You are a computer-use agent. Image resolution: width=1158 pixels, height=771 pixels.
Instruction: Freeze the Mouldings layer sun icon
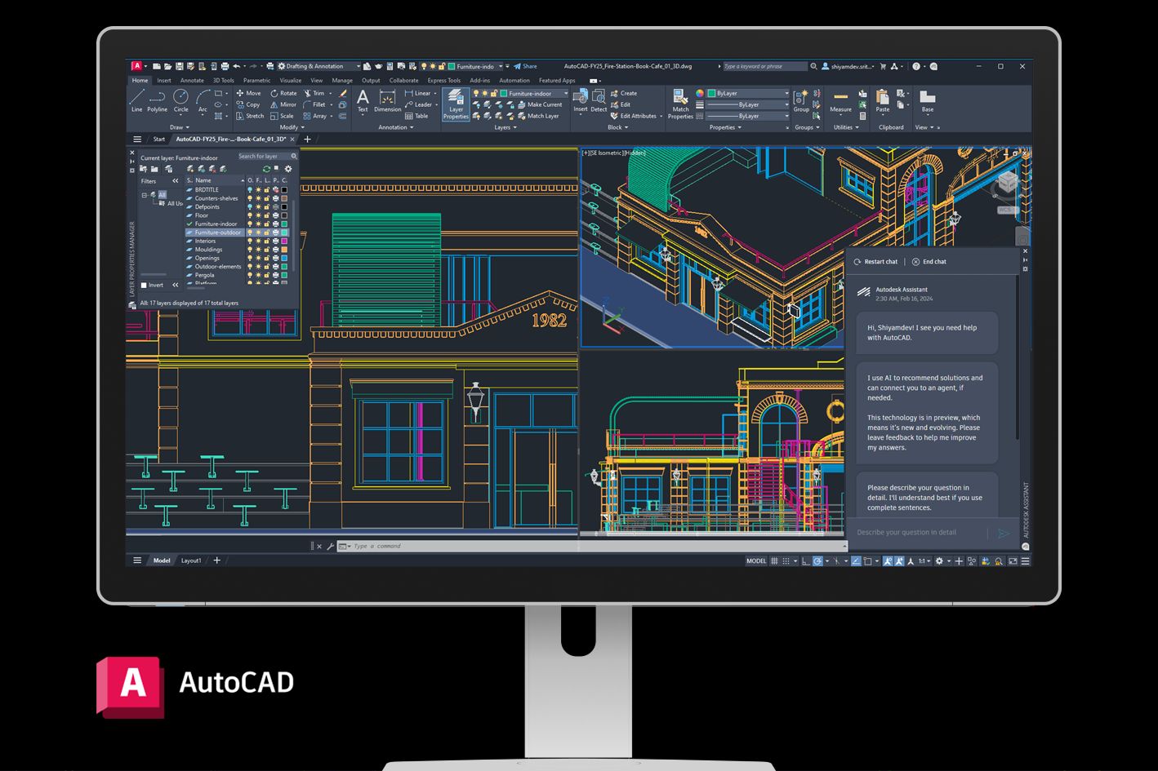[x=258, y=250]
